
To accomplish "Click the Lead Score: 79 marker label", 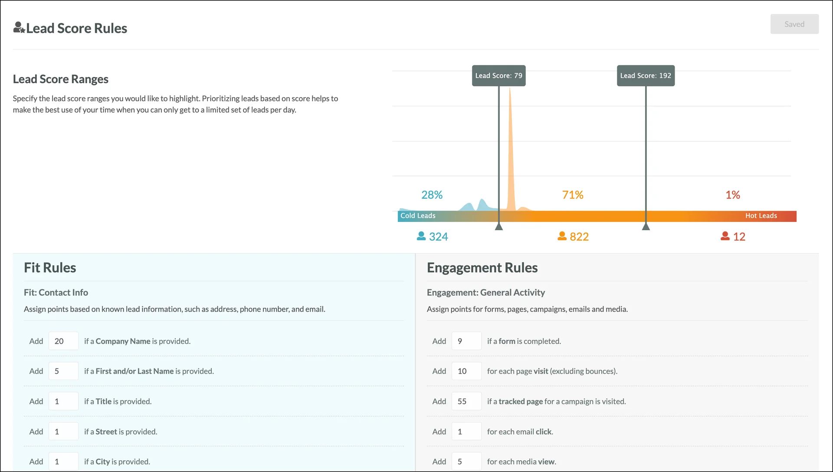I will pos(498,75).
